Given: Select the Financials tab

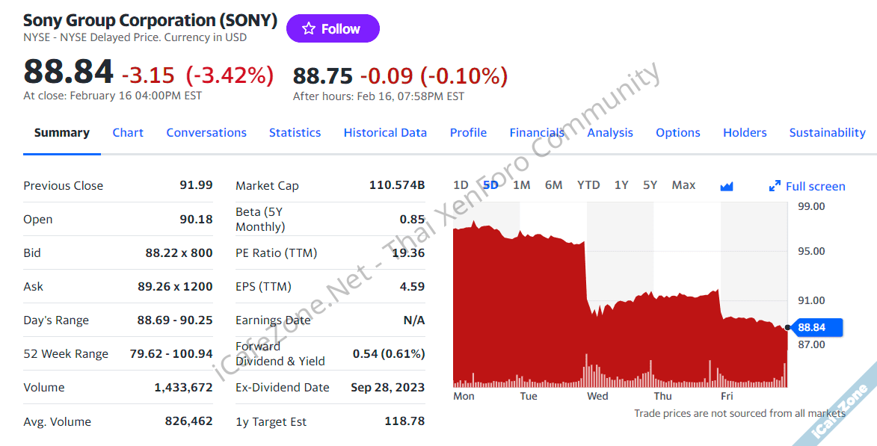Looking at the screenshot, I should click(537, 133).
